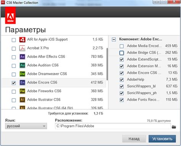
Task: Click the Adobe logo in header
Action: tap(10, 15)
